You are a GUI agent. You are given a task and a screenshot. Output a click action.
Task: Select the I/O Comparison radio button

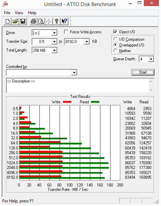tap(116, 39)
